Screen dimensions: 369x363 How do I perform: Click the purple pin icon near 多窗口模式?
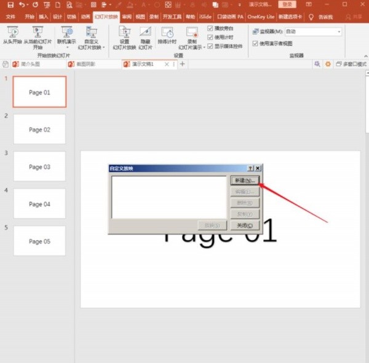pyautogui.click(x=317, y=64)
